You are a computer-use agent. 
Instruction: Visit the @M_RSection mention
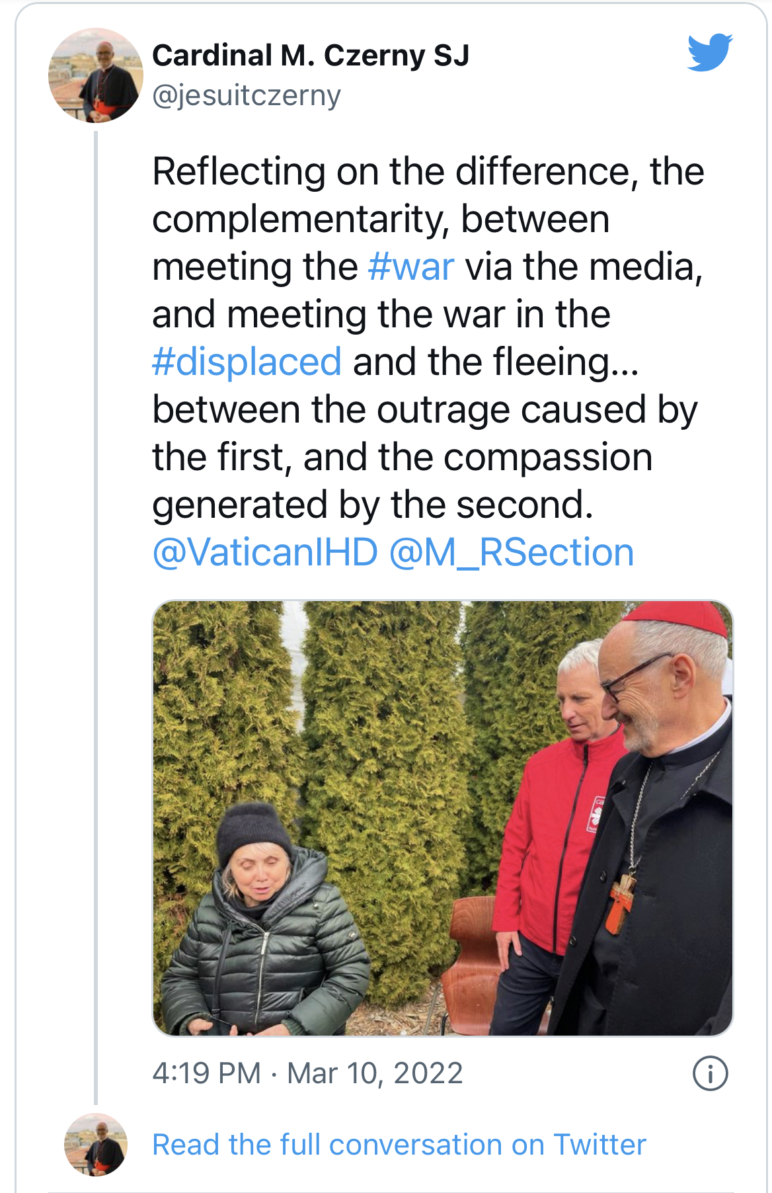tap(512, 552)
